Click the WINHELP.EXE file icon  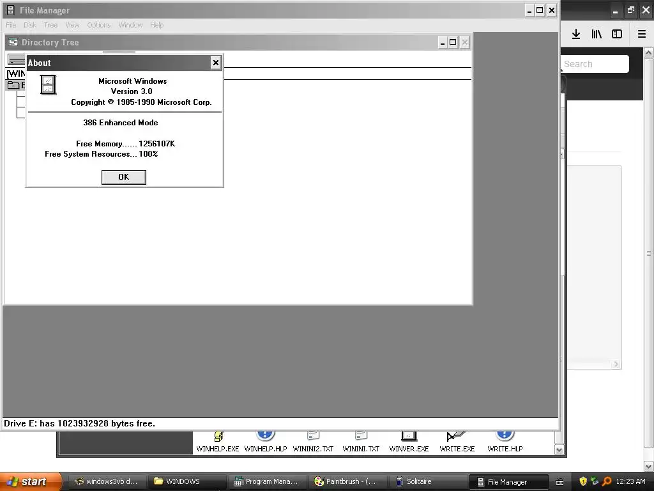[218, 437]
